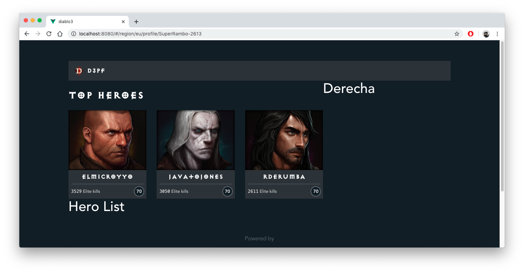Open the Chrome three-dot menu

[x=497, y=34]
